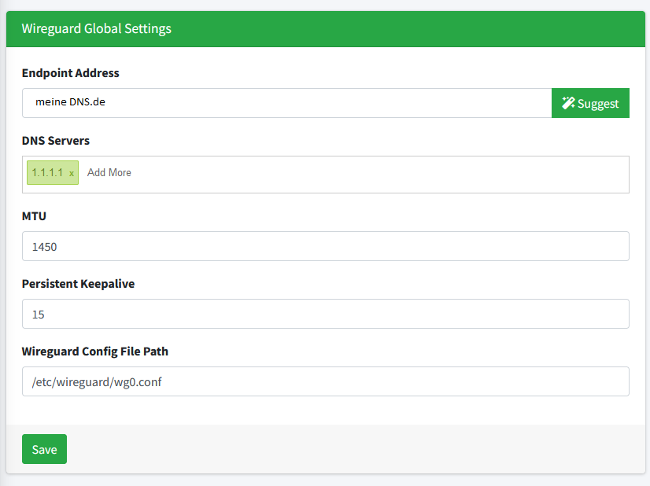Click the DNS Servers label

pos(56,141)
